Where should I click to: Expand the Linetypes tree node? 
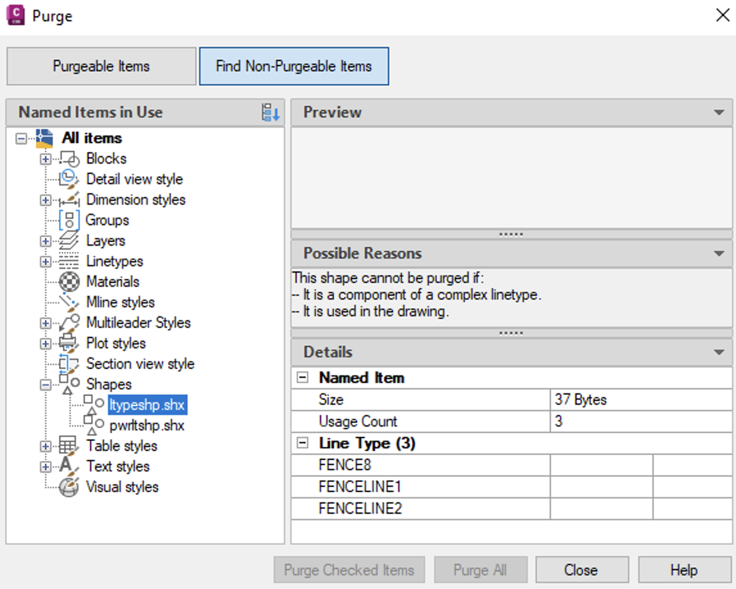tap(46, 262)
